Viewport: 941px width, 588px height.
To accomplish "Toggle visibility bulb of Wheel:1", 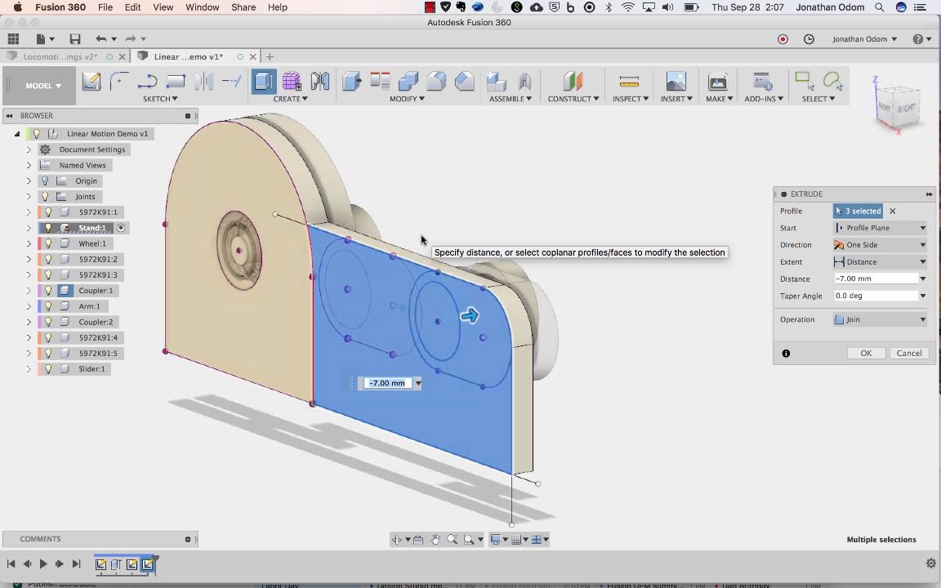I will 48,243.
